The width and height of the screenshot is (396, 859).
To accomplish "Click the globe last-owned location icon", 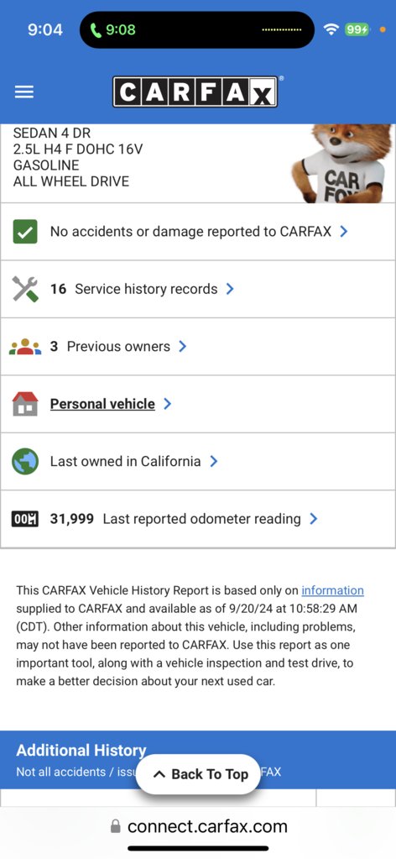I will pyautogui.click(x=25, y=461).
